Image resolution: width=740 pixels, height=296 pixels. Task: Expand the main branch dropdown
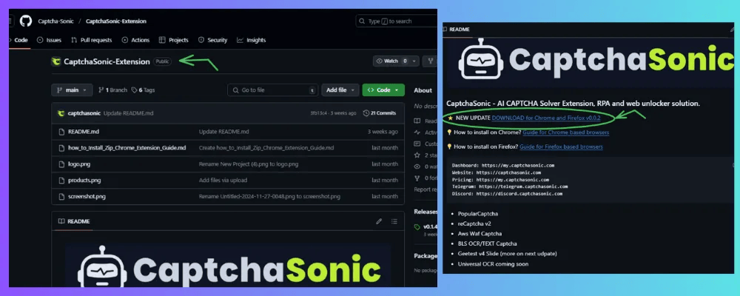point(72,90)
